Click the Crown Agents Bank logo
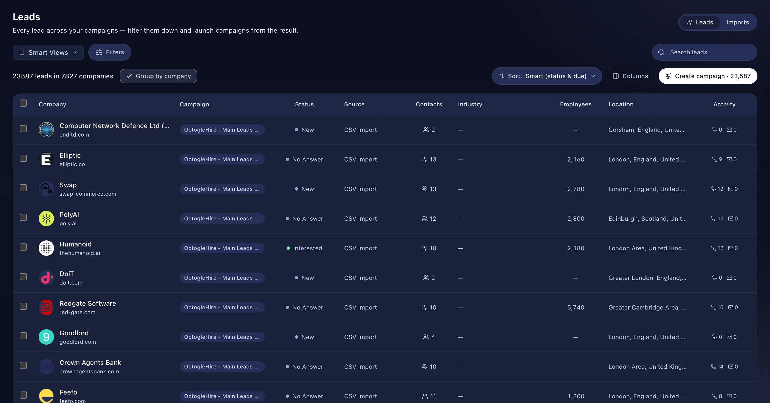Screen dimensions: 770x403 (x=46, y=366)
